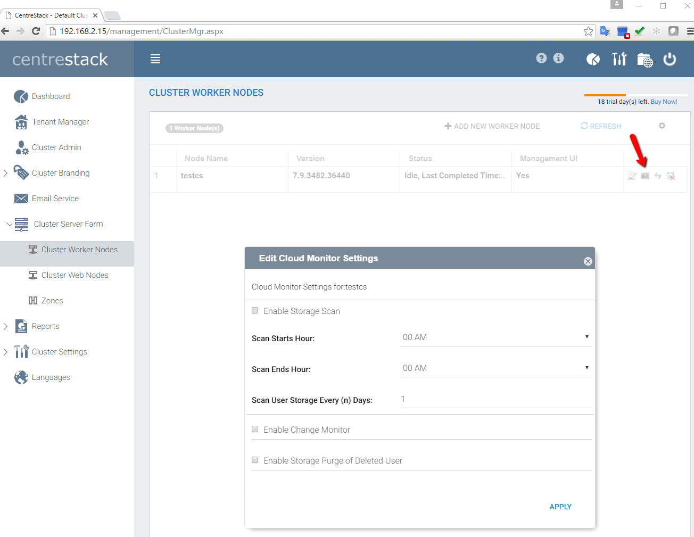Click ADD NEW WORKER NODE
Image resolution: width=694 pixels, height=537 pixels.
(492, 126)
